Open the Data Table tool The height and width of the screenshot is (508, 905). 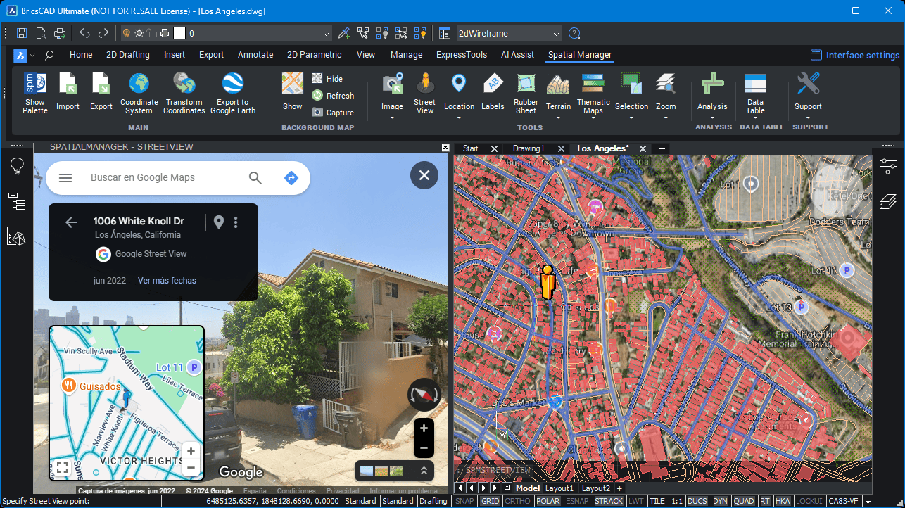755,93
